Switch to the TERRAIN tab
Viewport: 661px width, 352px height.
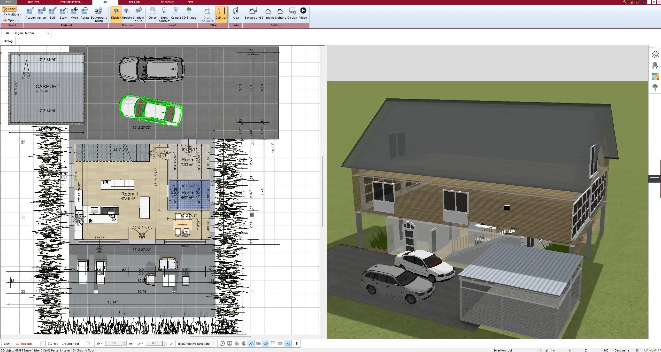coord(134,2)
